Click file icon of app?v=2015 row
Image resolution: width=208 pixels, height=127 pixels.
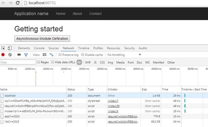coord(2,116)
